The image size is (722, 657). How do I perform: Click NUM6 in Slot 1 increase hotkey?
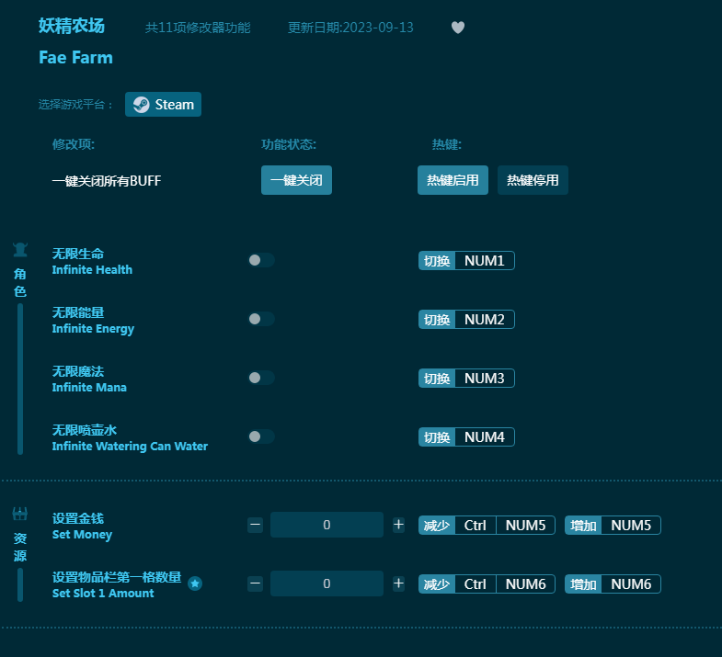click(x=631, y=583)
